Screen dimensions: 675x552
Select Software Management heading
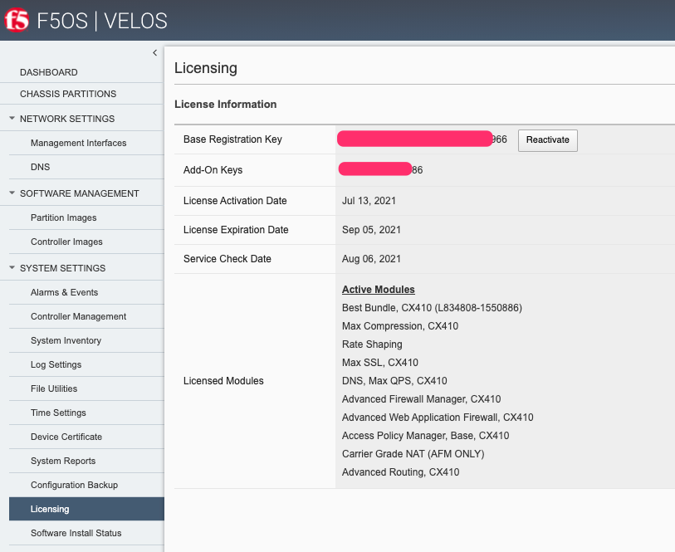[x=79, y=193]
